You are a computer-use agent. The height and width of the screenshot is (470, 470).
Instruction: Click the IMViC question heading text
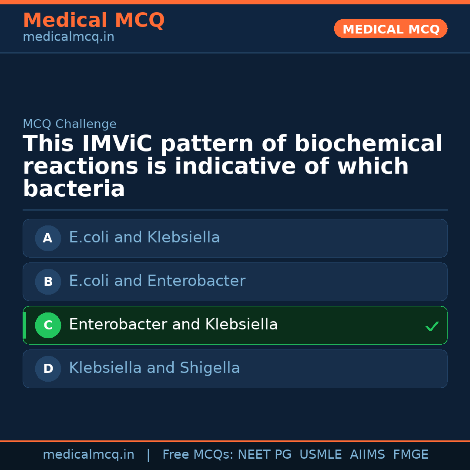(232, 166)
